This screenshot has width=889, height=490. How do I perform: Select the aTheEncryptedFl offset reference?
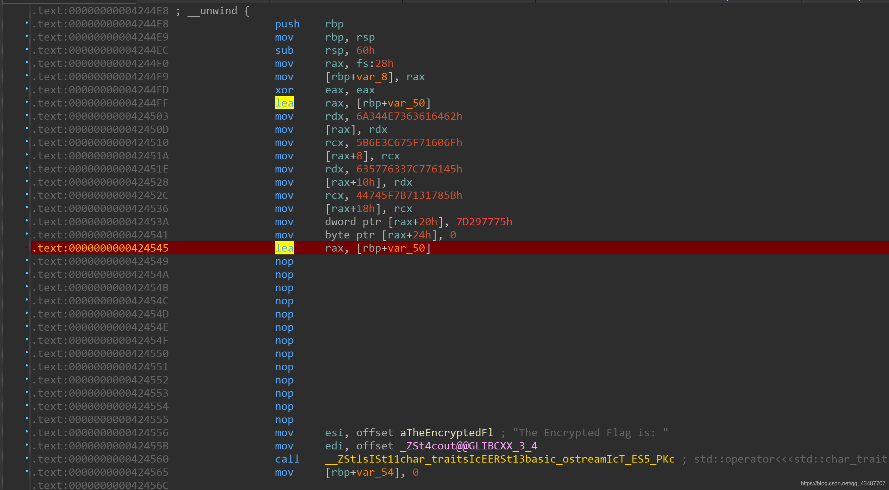[x=447, y=433]
